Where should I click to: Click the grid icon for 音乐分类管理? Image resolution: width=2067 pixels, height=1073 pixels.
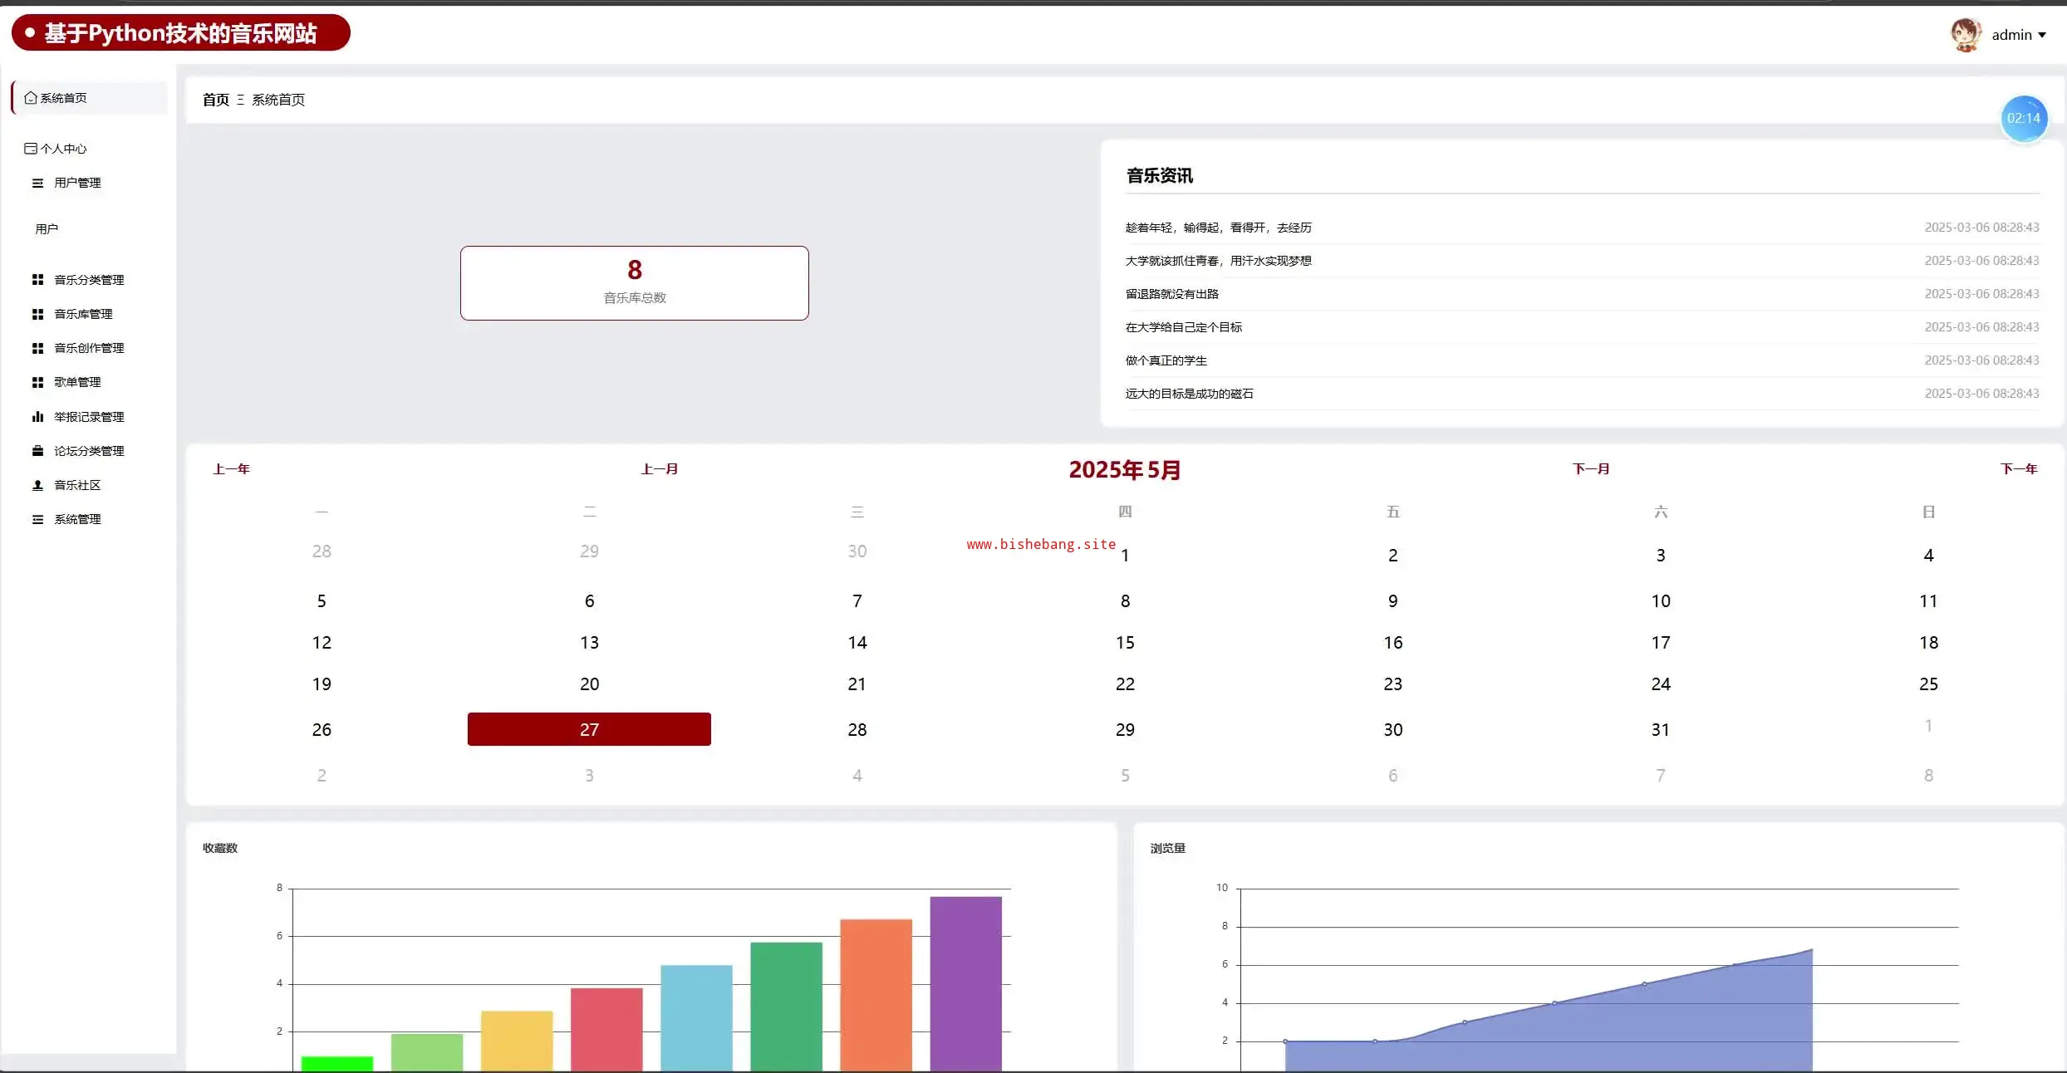pyautogui.click(x=37, y=280)
